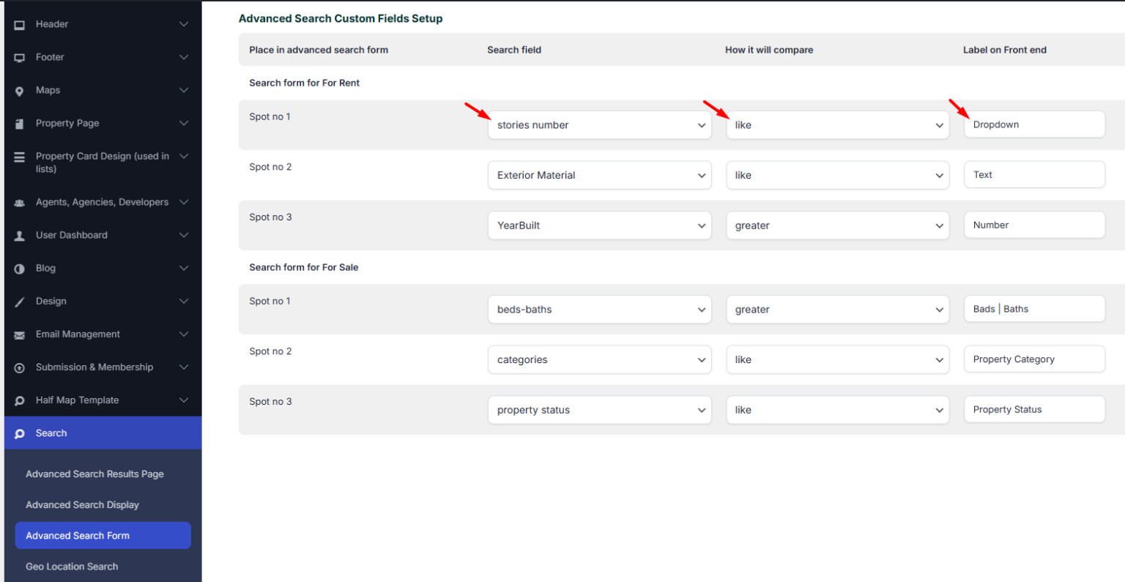Viewport: 1125px width, 582px height.
Task: Click the 'Property Status' label input
Action: pyautogui.click(x=1034, y=409)
